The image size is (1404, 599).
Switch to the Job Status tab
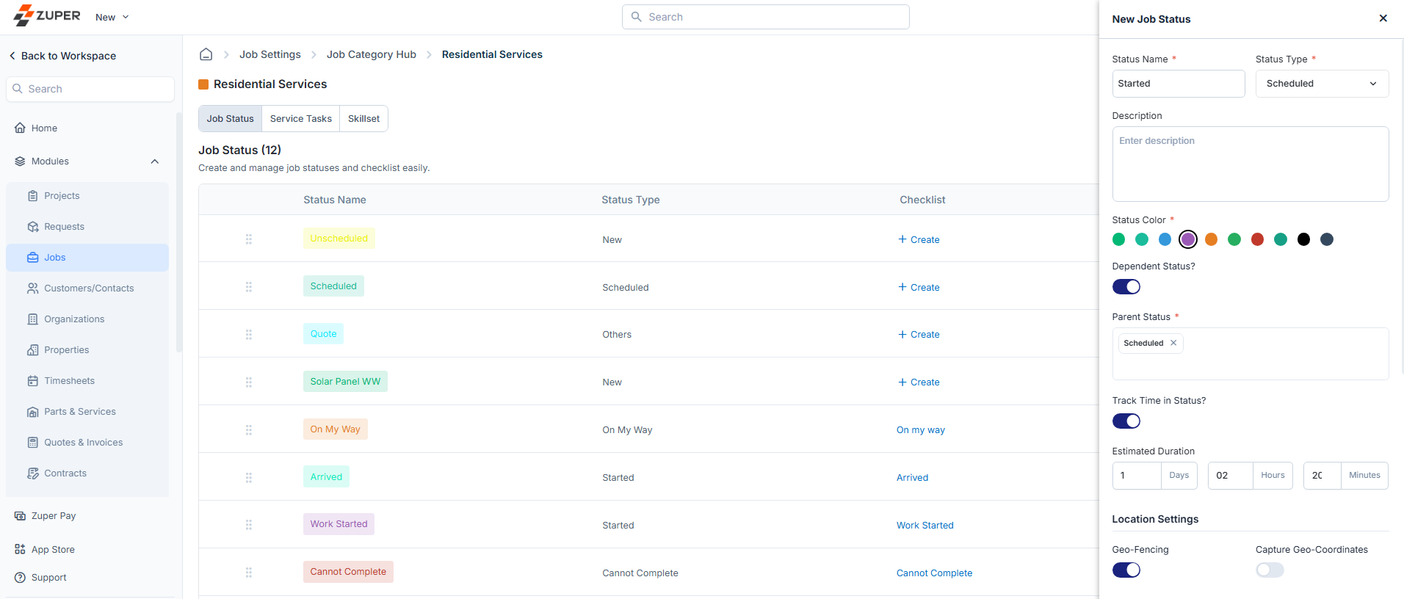click(230, 119)
